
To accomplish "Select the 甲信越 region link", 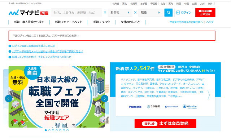I will tap(154, 4).
